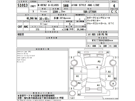This screenshot has height=101, width=135.
Task: Select the A3 mark on rear bumper
Action: [x=79, y=95]
